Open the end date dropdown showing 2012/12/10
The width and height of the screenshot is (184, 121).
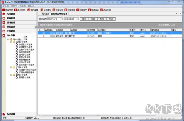tap(78, 19)
